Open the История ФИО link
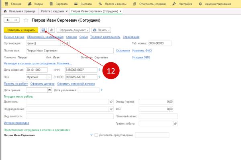The width and height of the screenshot is (241, 160). [141, 57]
